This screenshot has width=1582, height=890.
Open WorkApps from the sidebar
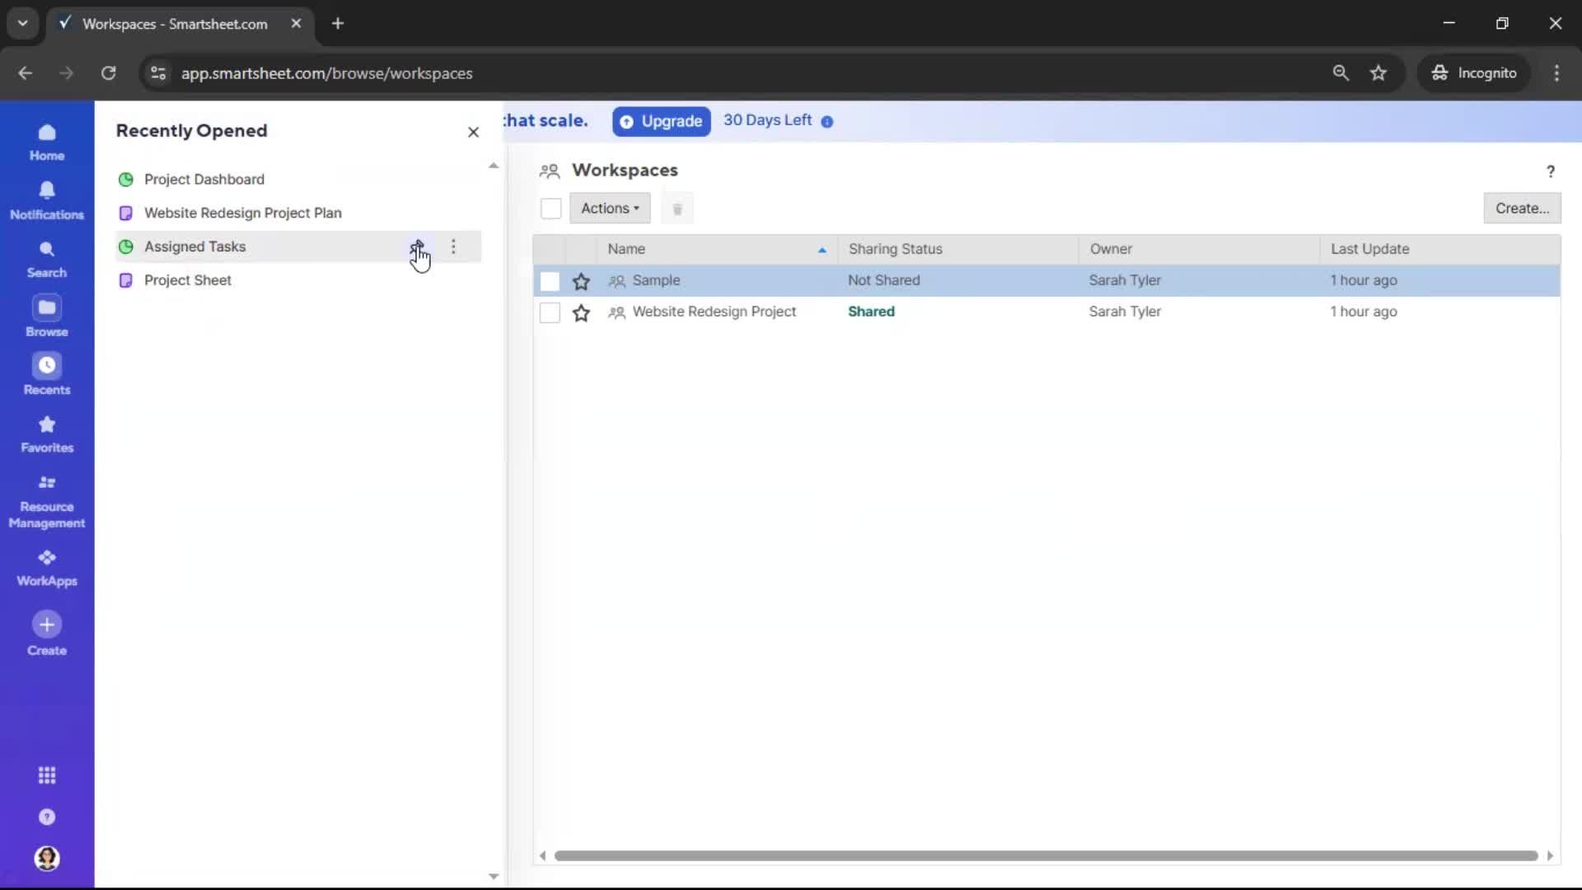click(47, 565)
